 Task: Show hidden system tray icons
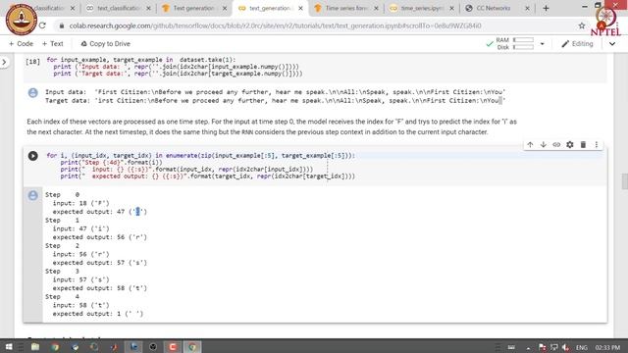[x=528, y=347]
